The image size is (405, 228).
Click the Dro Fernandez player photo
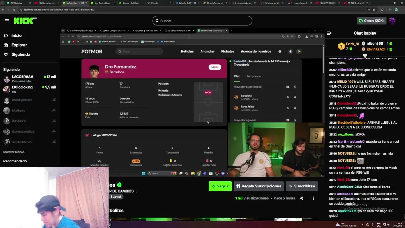coord(94,71)
